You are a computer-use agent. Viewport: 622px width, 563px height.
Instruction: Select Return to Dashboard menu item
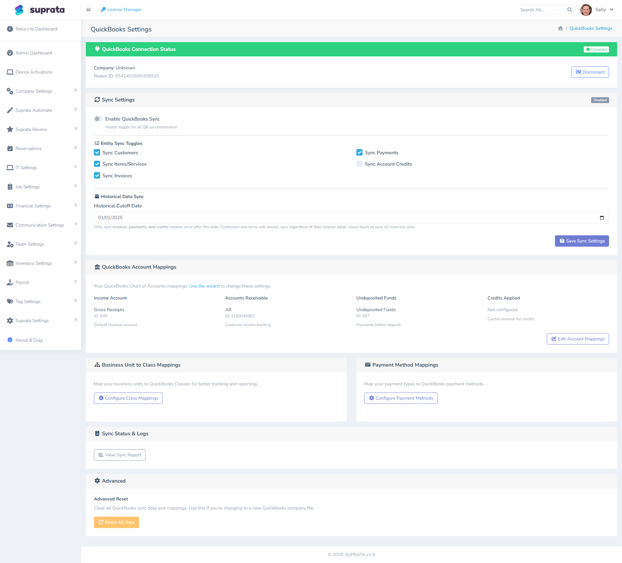pos(40,29)
